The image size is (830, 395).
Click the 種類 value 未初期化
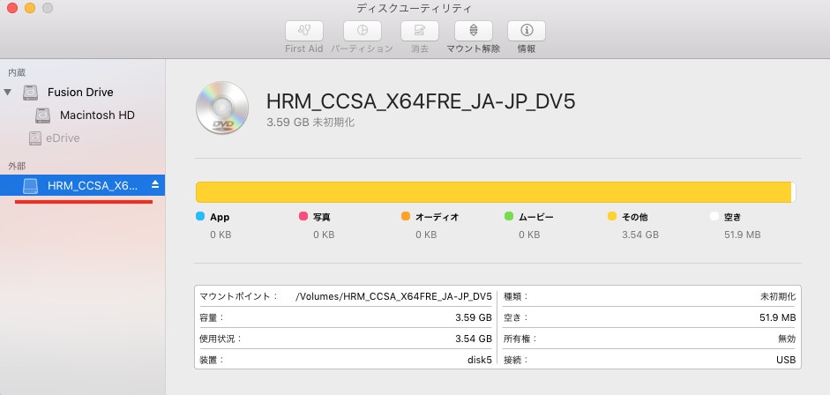click(x=778, y=296)
